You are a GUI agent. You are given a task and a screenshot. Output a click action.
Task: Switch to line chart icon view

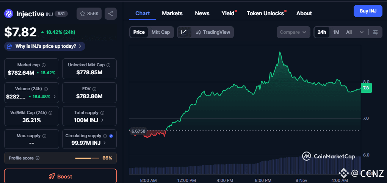(184, 32)
